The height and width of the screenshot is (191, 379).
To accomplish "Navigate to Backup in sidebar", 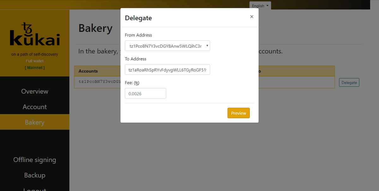I will (x=35, y=175).
